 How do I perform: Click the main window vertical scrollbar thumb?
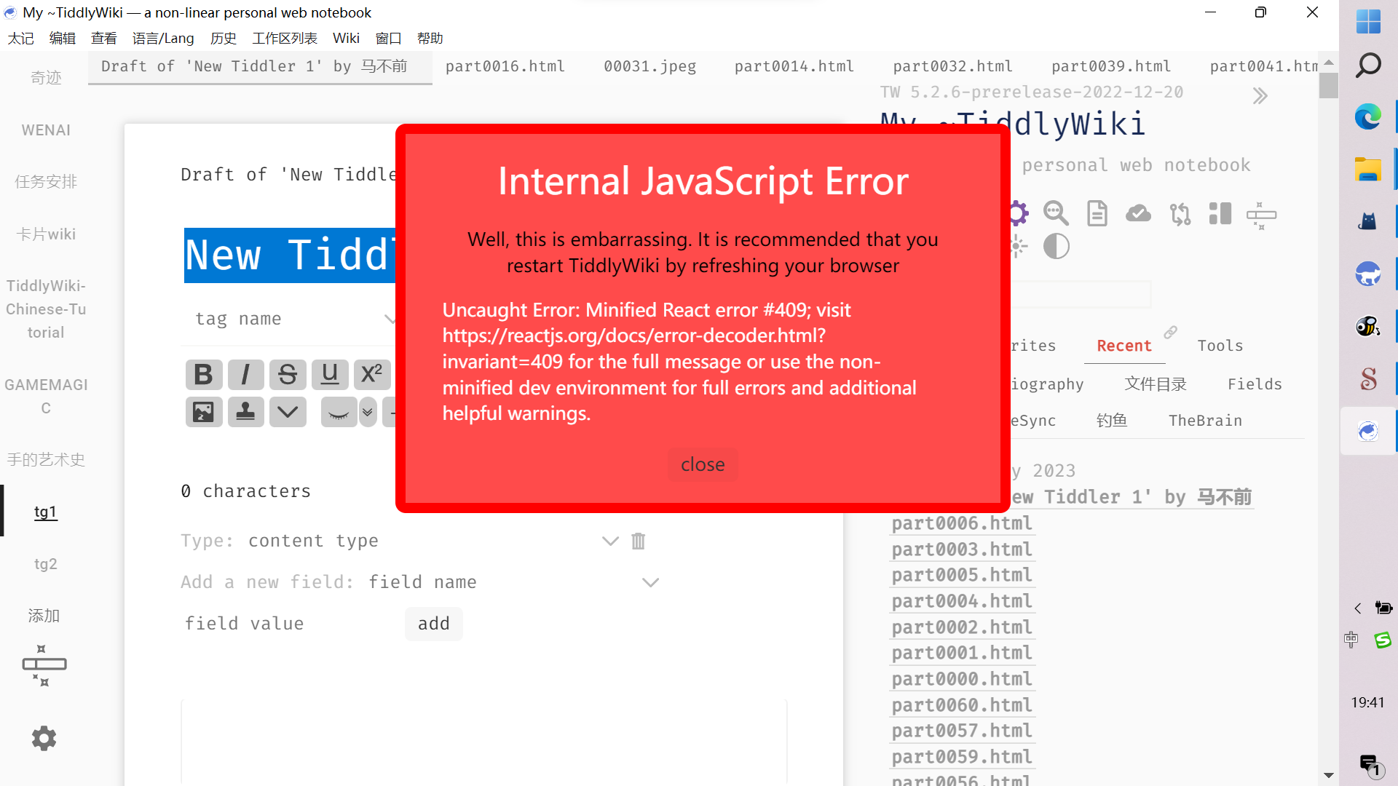(1329, 85)
